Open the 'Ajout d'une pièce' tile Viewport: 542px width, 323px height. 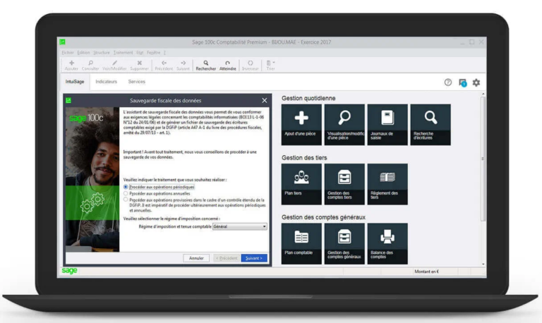301,125
